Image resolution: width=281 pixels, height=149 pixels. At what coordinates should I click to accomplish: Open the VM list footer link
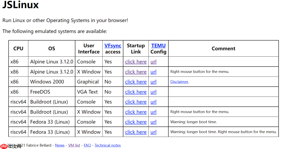tap(74, 145)
